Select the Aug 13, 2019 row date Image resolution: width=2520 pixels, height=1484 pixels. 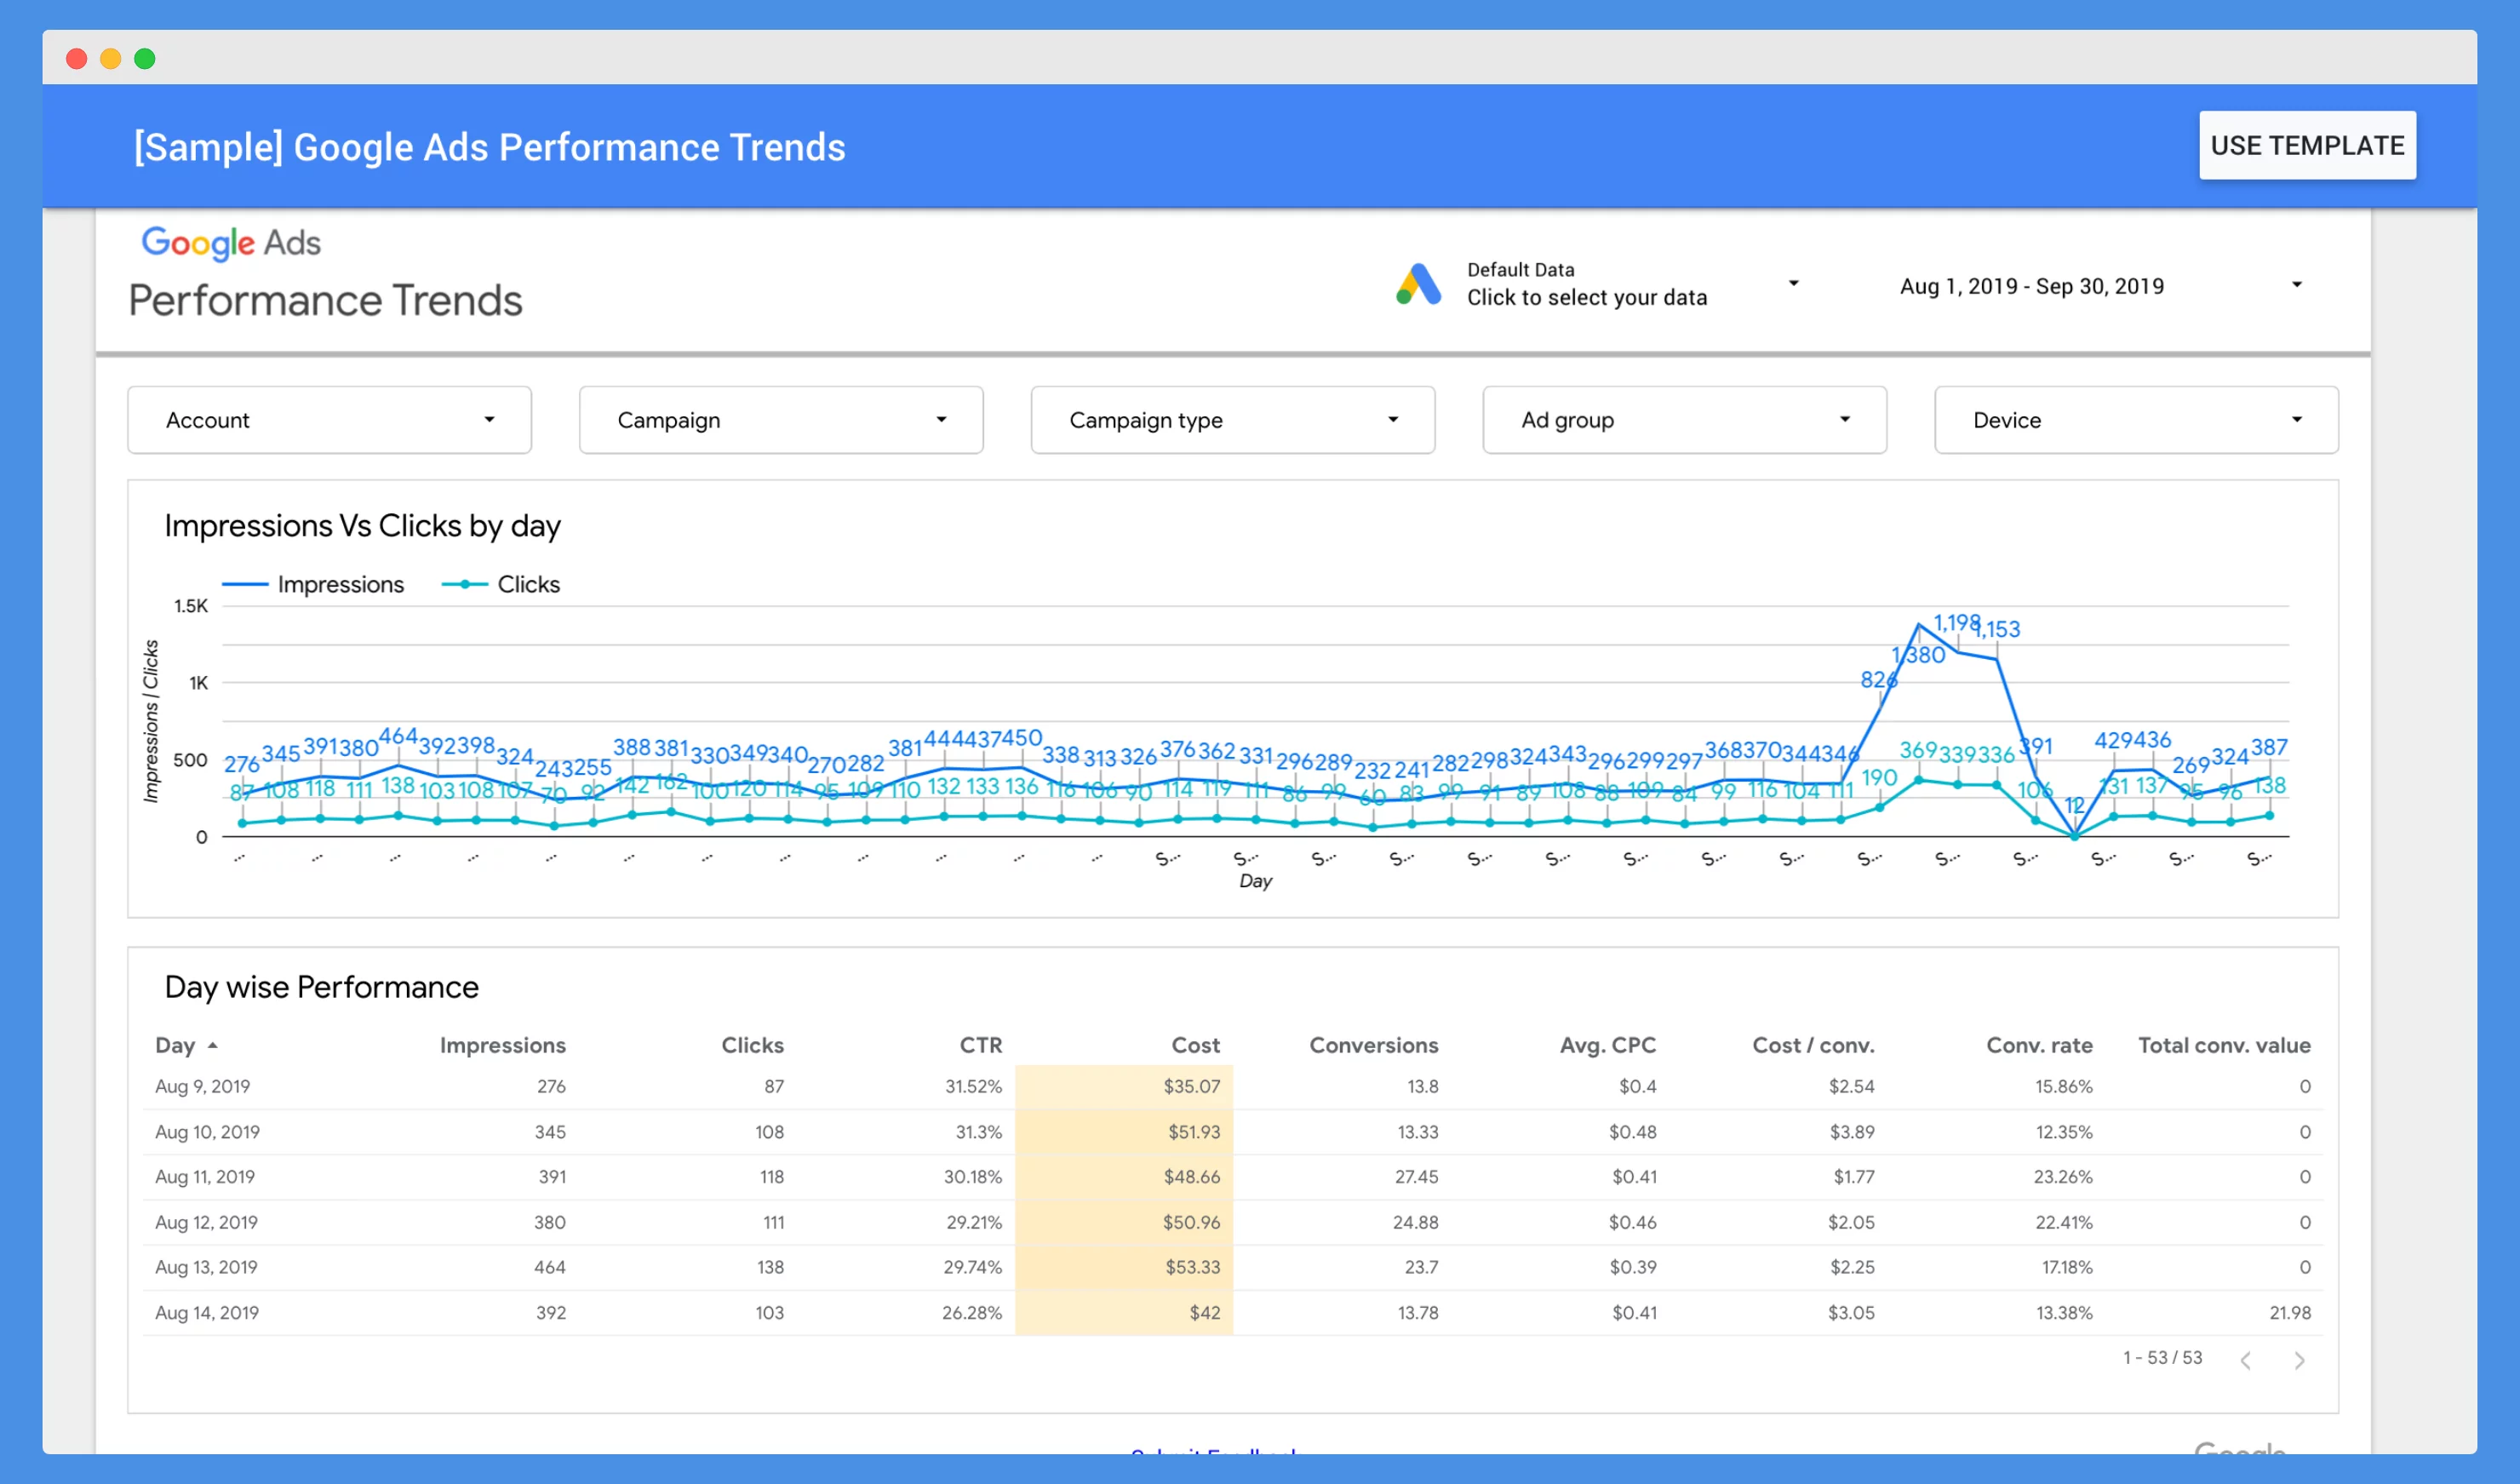click(x=206, y=1267)
